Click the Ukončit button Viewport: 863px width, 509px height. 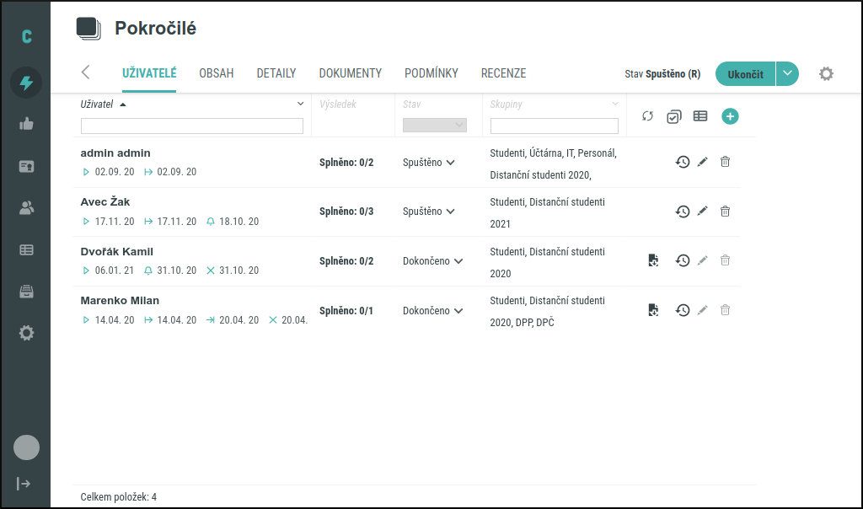745,73
